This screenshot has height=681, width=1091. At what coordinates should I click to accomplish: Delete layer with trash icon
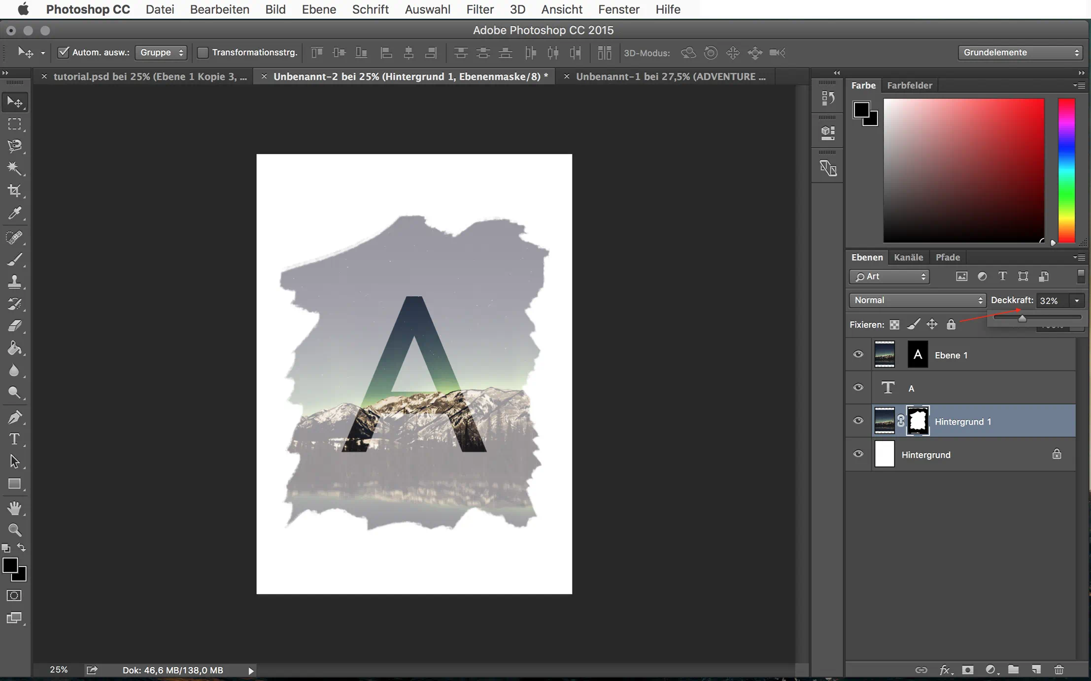[1058, 670]
